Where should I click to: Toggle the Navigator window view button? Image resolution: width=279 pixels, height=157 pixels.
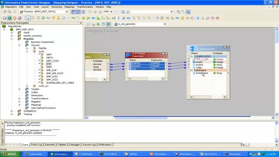coord(73,12)
